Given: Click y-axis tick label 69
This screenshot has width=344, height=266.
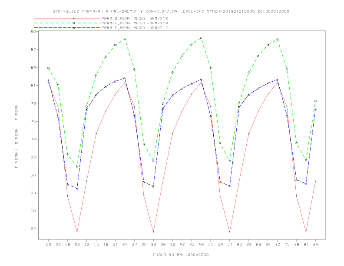Looking at the screenshot, I should [33, 157].
